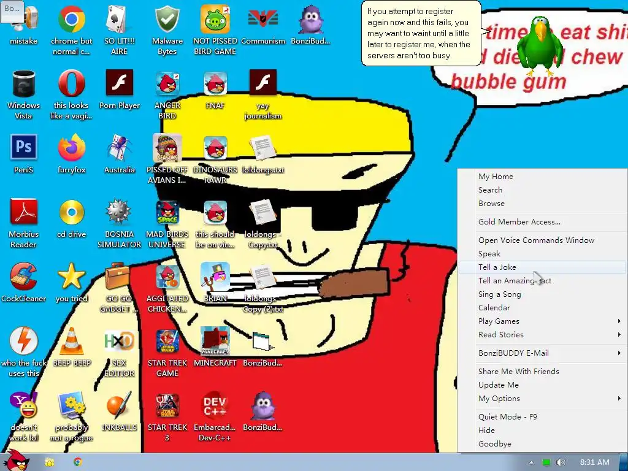
Task: Open the CockCleaner icon
Action: 24,277
